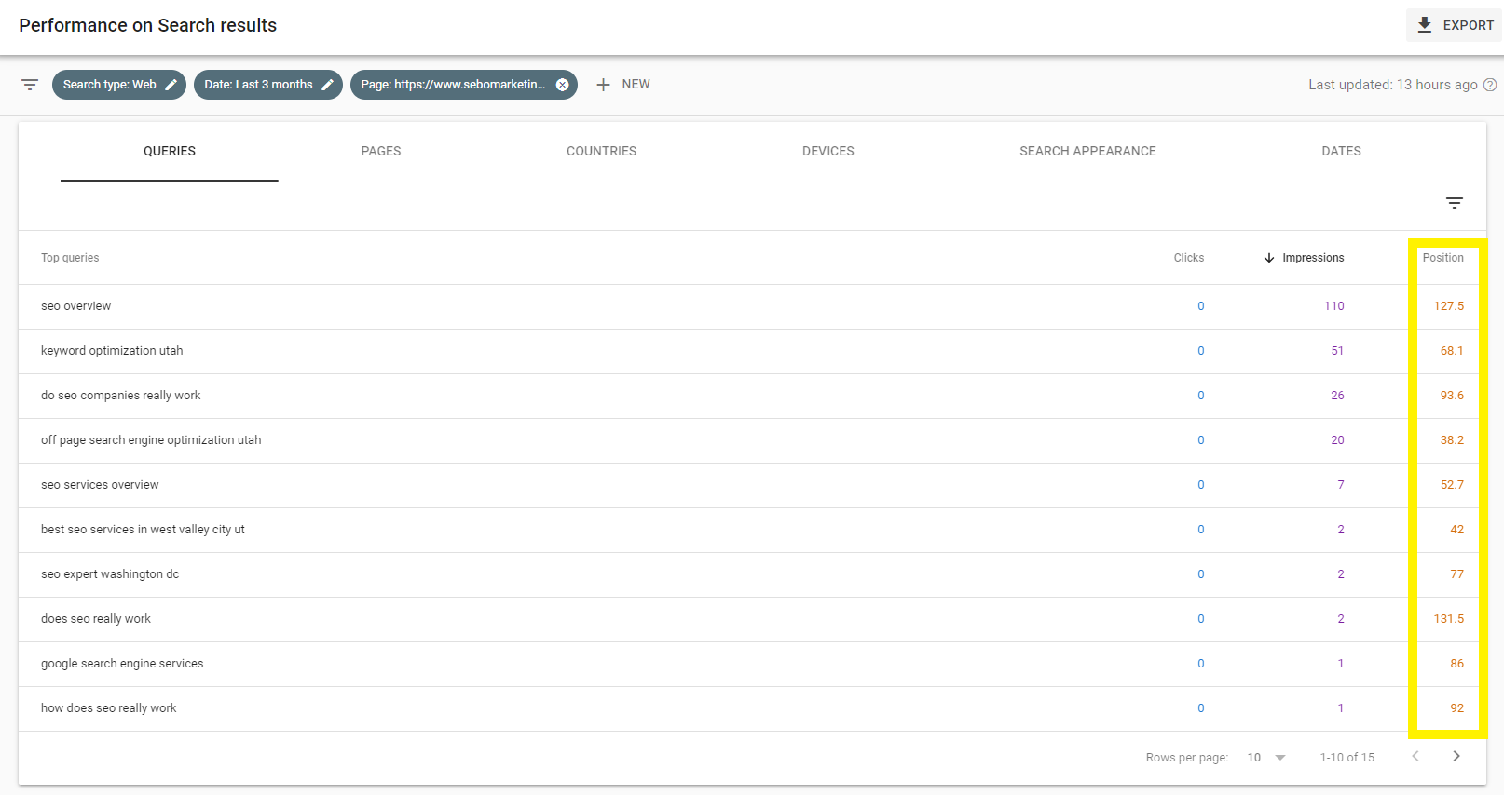
Task: Click the impressions value 7
Action: [1341, 485]
